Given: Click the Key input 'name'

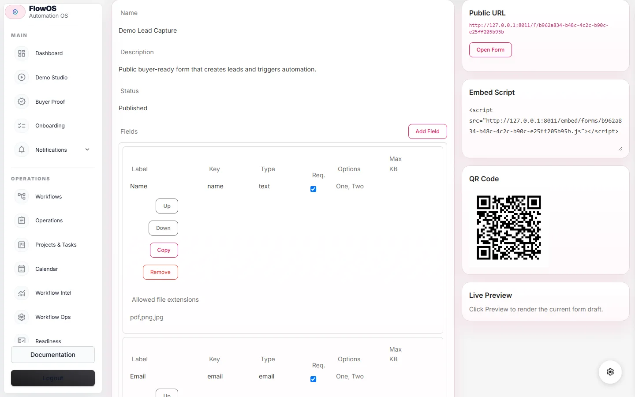Looking at the screenshot, I should (228, 186).
